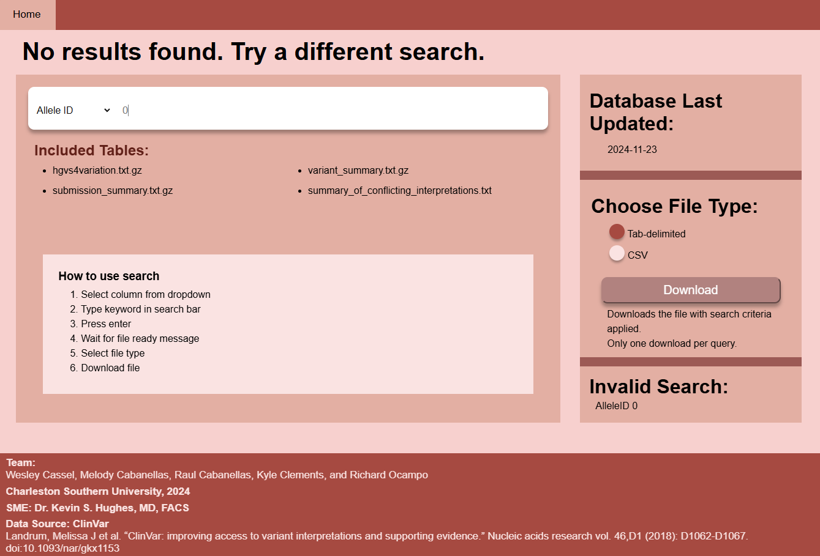Click the team members names line in footer
This screenshot has width=820, height=556.
point(217,475)
